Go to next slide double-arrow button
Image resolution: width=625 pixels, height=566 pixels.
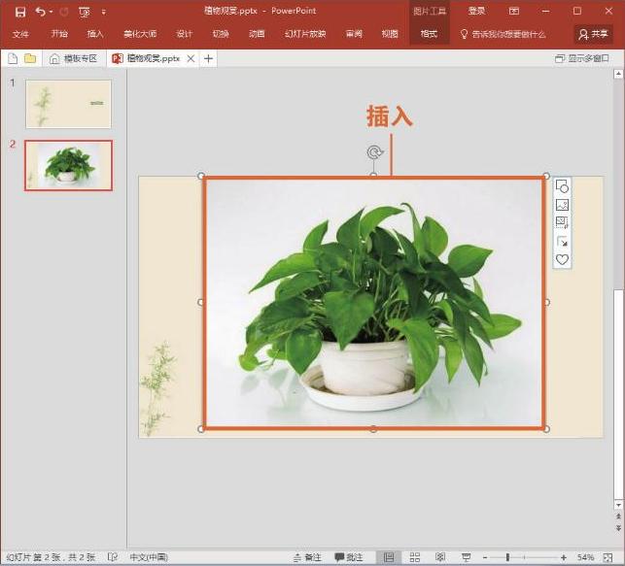pyautogui.click(x=618, y=528)
